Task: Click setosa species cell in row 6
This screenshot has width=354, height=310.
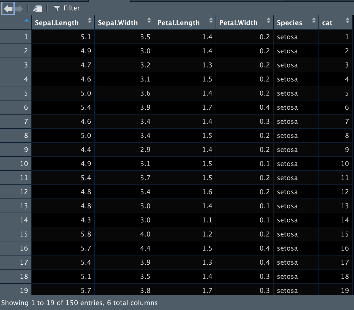Action: click(288, 107)
